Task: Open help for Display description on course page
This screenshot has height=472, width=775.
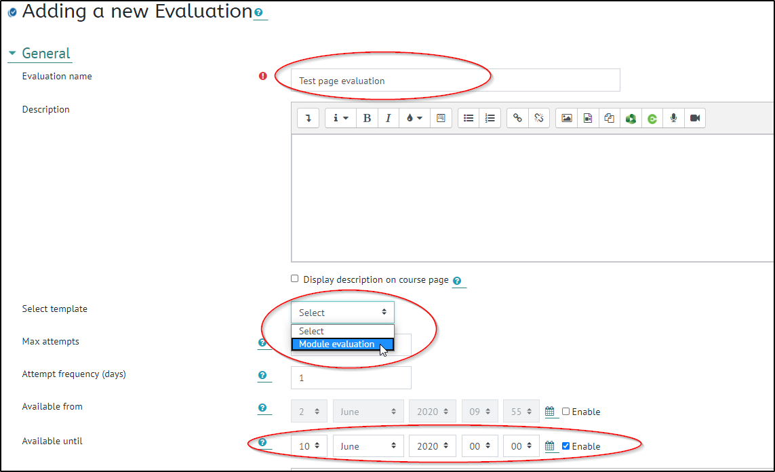Action: click(457, 281)
